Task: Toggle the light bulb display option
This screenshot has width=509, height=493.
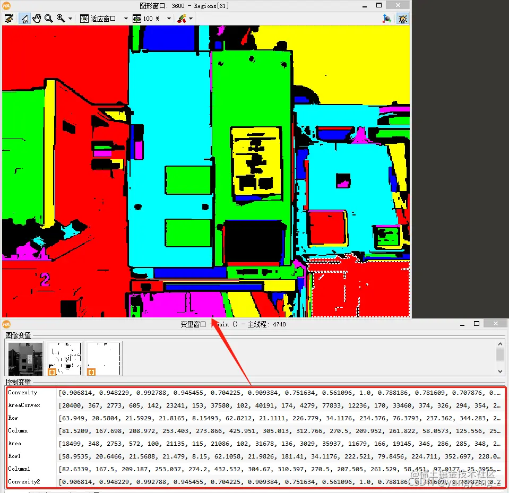Action: click(402, 18)
